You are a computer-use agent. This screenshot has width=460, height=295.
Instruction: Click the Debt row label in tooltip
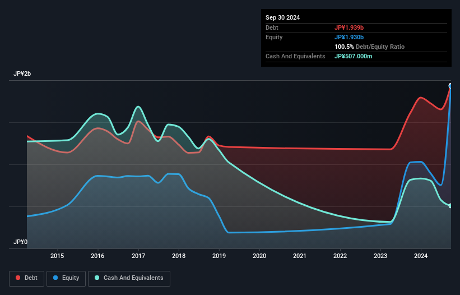(x=272, y=27)
